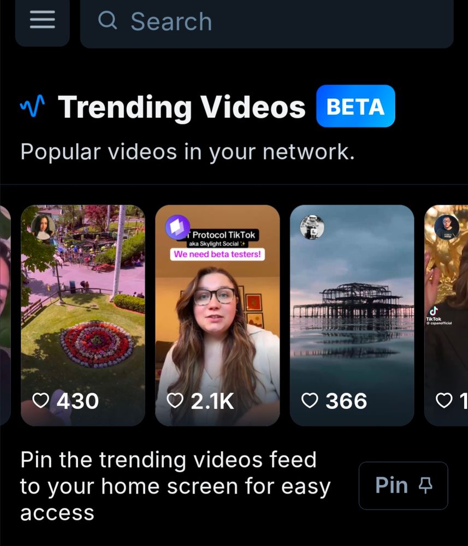Click the Trending Videos heading
The height and width of the screenshot is (546, 468).
coord(181,106)
